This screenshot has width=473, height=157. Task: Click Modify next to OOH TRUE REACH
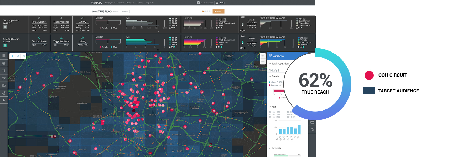pyautogui.click(x=116, y=11)
